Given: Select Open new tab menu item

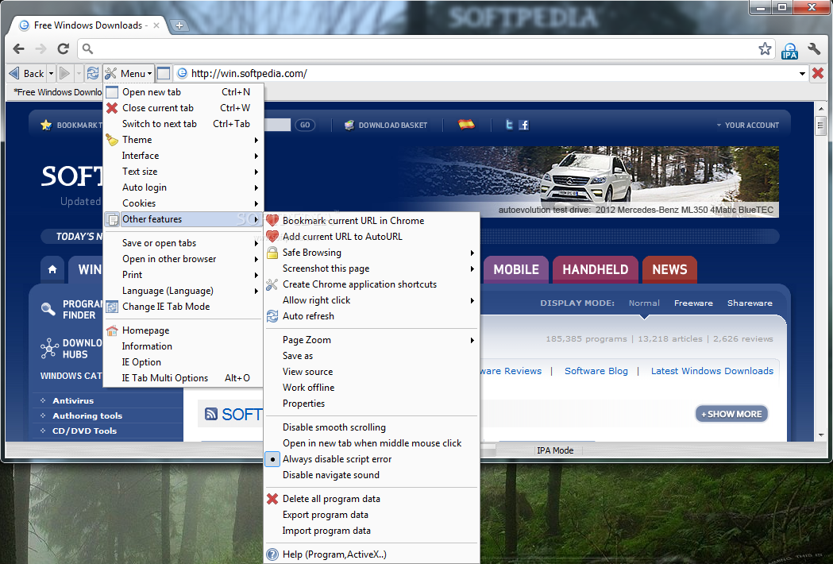Looking at the screenshot, I should (x=183, y=92).
